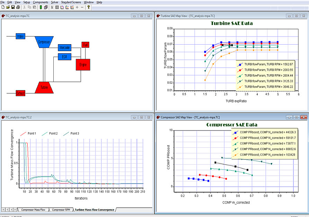Open the Standard Screens menu
Viewport: 309px width, 217px height.
(71, 2)
